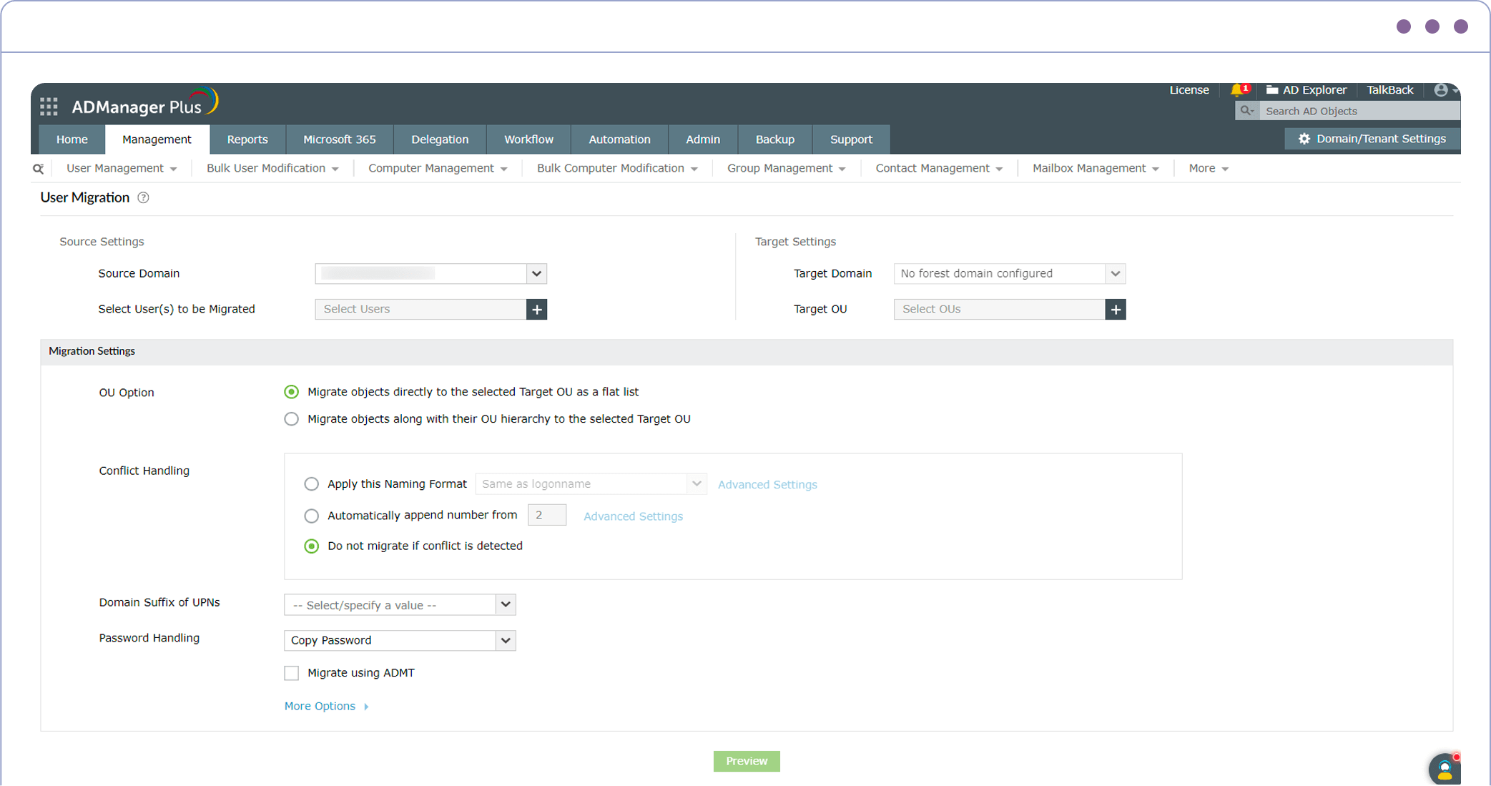The width and height of the screenshot is (1491, 786).
Task: Click the Preview button
Action: pyautogui.click(x=747, y=761)
